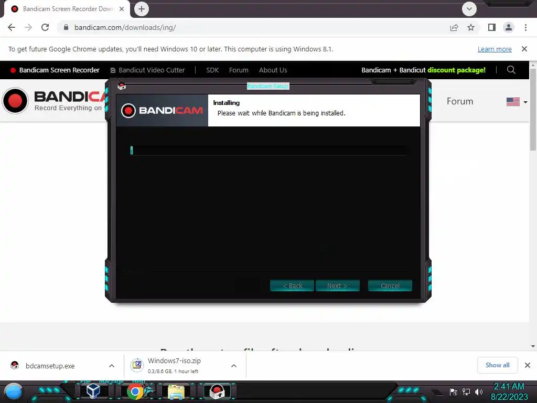Click the installer window title icon
Screen dimensions: 537x403
point(122,86)
